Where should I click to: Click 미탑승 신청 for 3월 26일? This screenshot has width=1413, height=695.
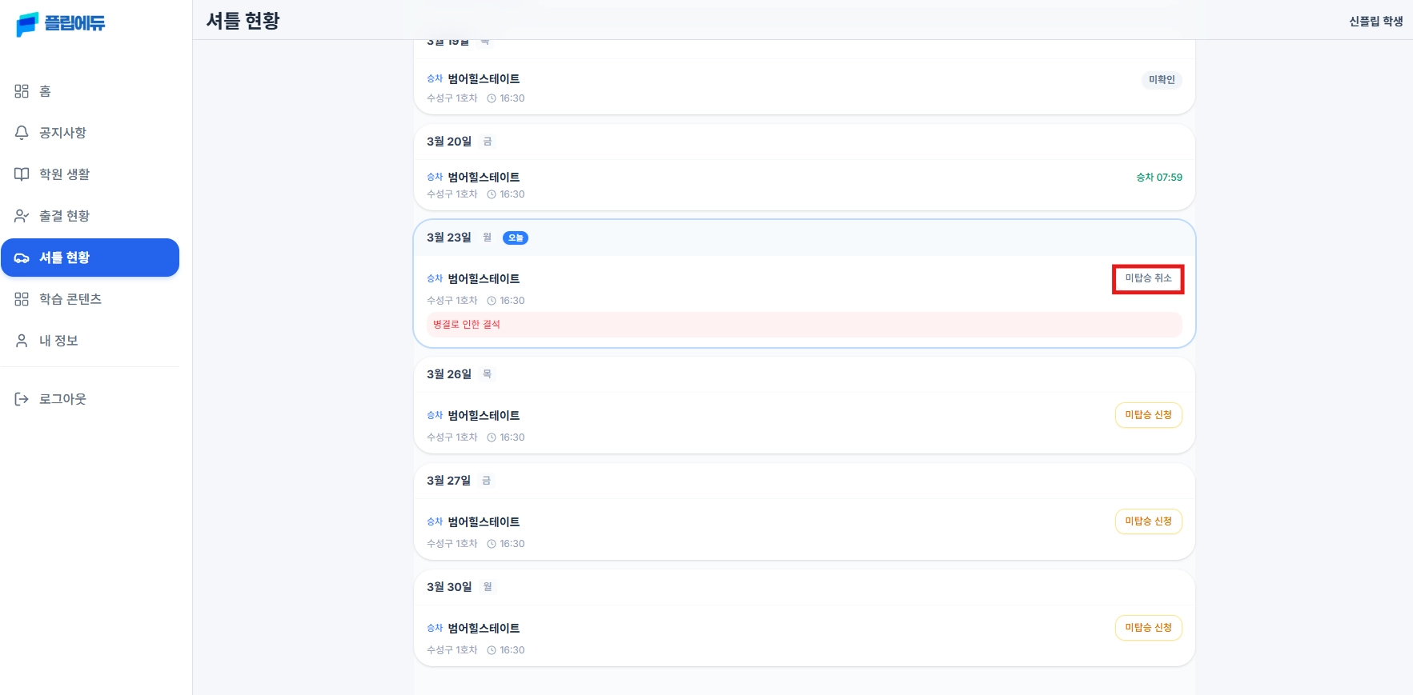point(1148,415)
